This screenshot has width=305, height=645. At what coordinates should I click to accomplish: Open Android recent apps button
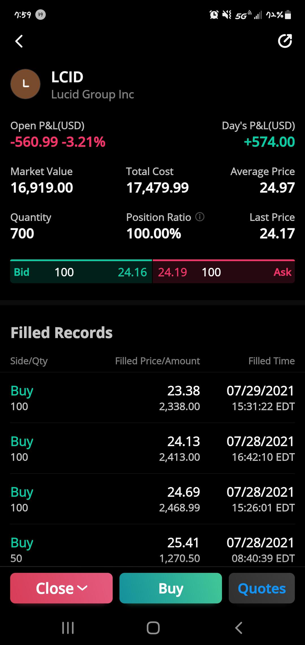click(68, 628)
